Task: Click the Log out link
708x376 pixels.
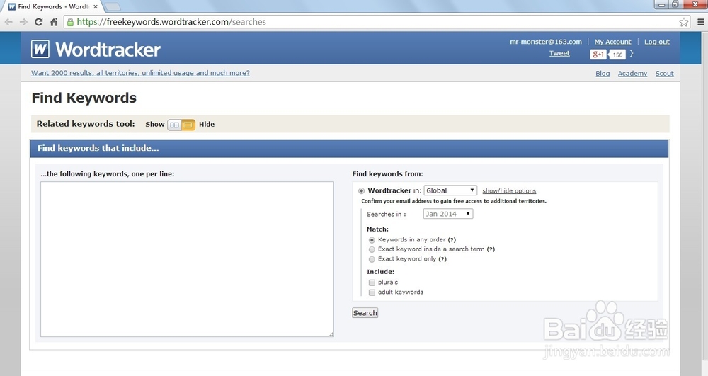Action: click(657, 42)
